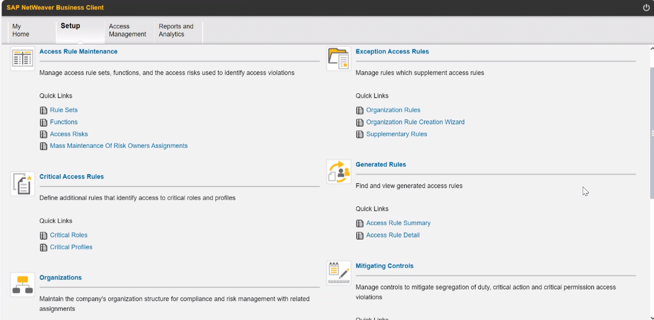Screen dimensions: 654x320
Task: Click the power log off icon
Action: (x=646, y=8)
